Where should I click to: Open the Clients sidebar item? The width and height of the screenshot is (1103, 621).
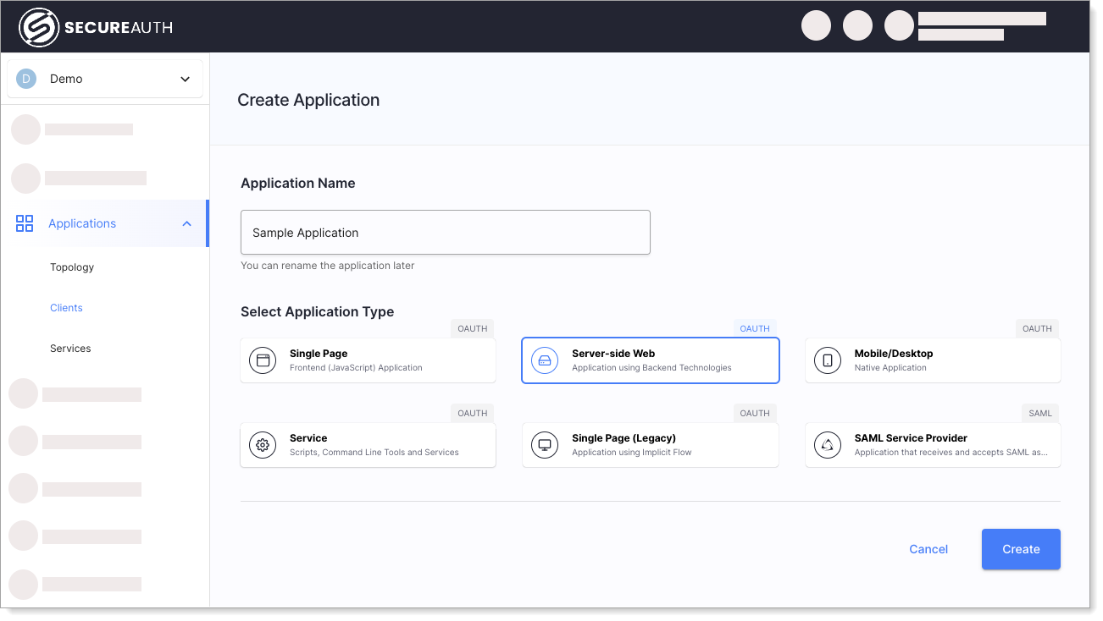click(66, 308)
